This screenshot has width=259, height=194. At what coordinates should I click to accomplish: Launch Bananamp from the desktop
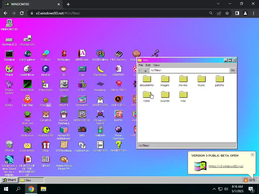[100, 71]
